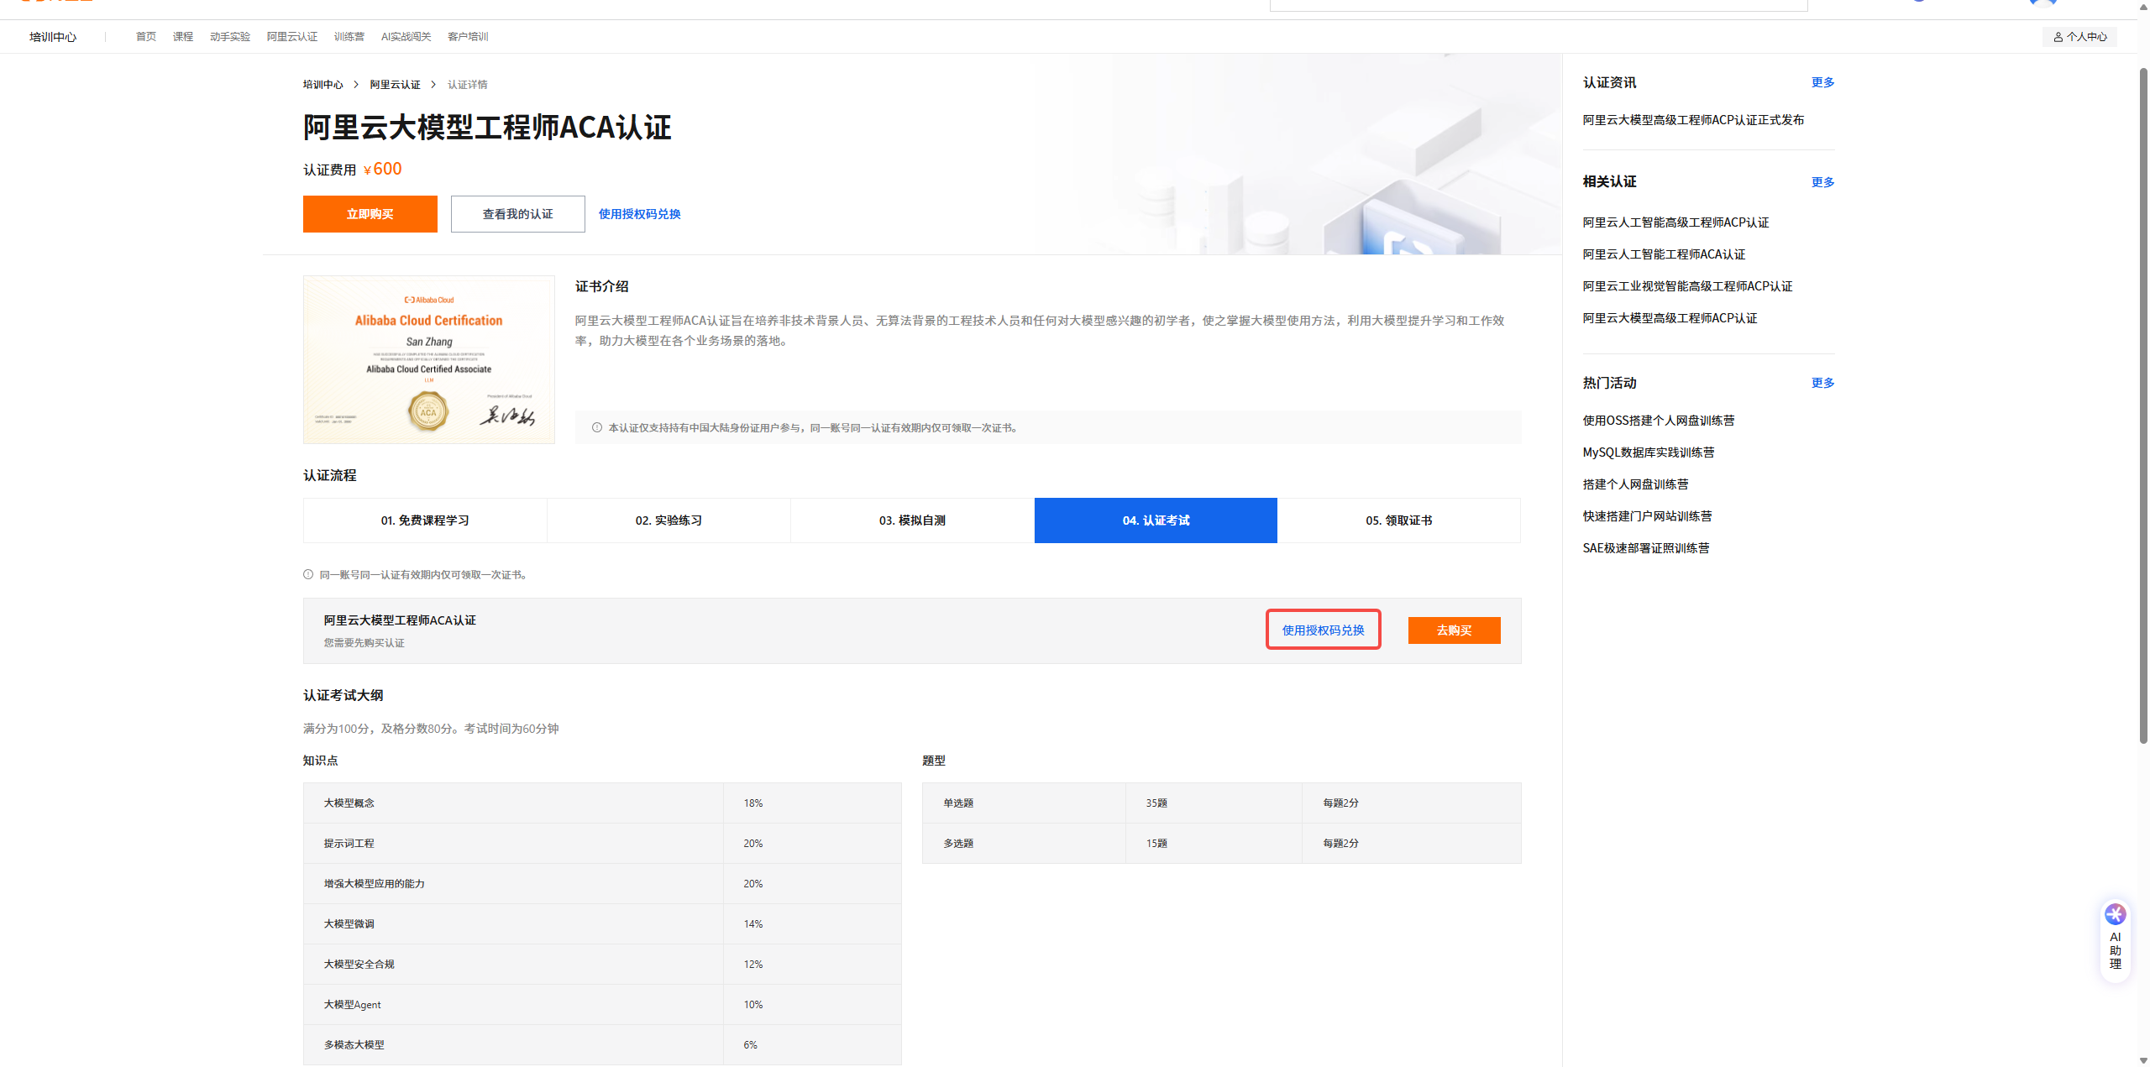The width and height of the screenshot is (2150, 1067).
Task: Click the orange 去购买 button
Action: click(1455, 630)
